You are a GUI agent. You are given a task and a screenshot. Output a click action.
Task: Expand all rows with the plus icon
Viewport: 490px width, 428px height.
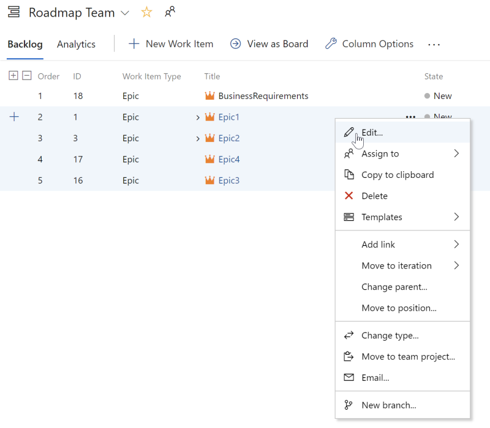pyautogui.click(x=13, y=76)
